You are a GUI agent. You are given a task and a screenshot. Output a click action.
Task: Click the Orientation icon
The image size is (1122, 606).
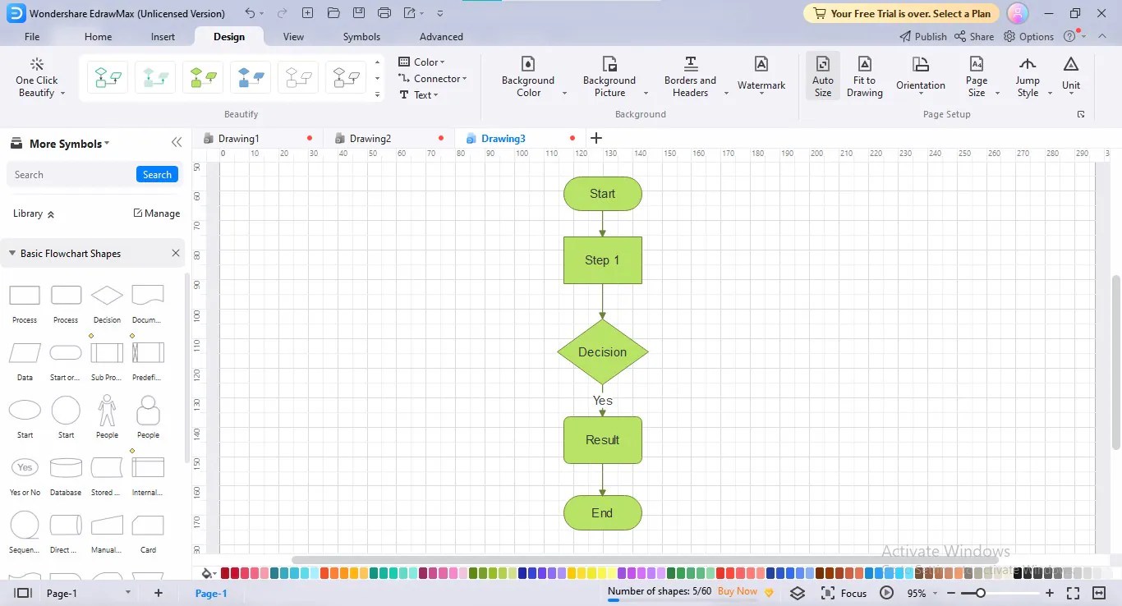click(920, 76)
